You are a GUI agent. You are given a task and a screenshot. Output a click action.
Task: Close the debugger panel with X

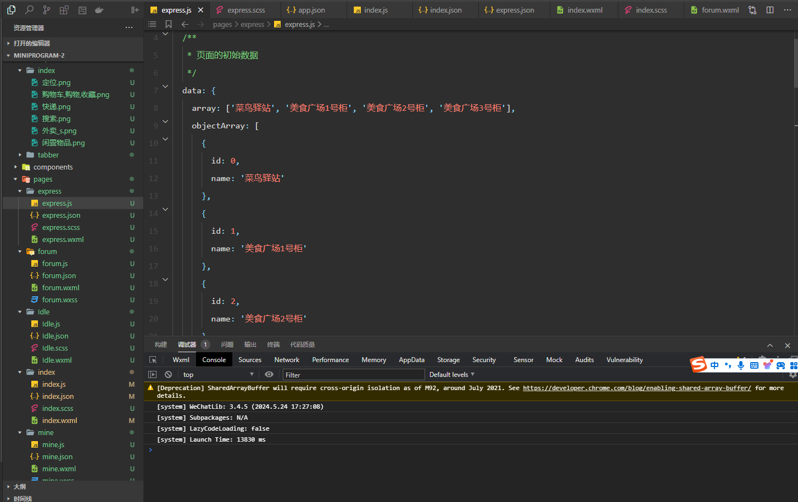coord(788,345)
